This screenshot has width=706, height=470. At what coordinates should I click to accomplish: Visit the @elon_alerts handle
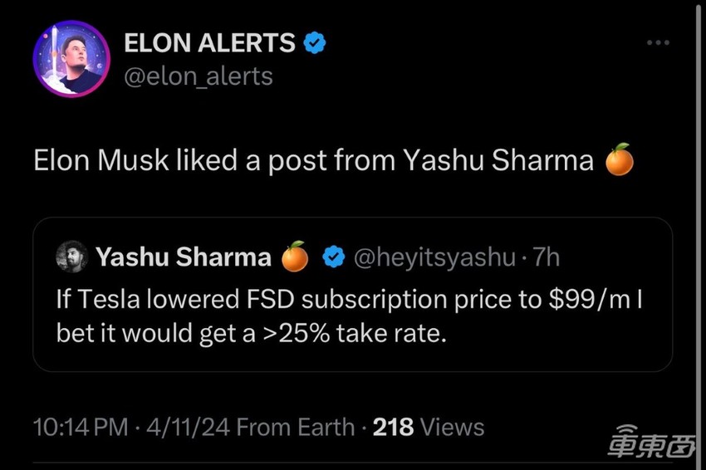click(198, 76)
